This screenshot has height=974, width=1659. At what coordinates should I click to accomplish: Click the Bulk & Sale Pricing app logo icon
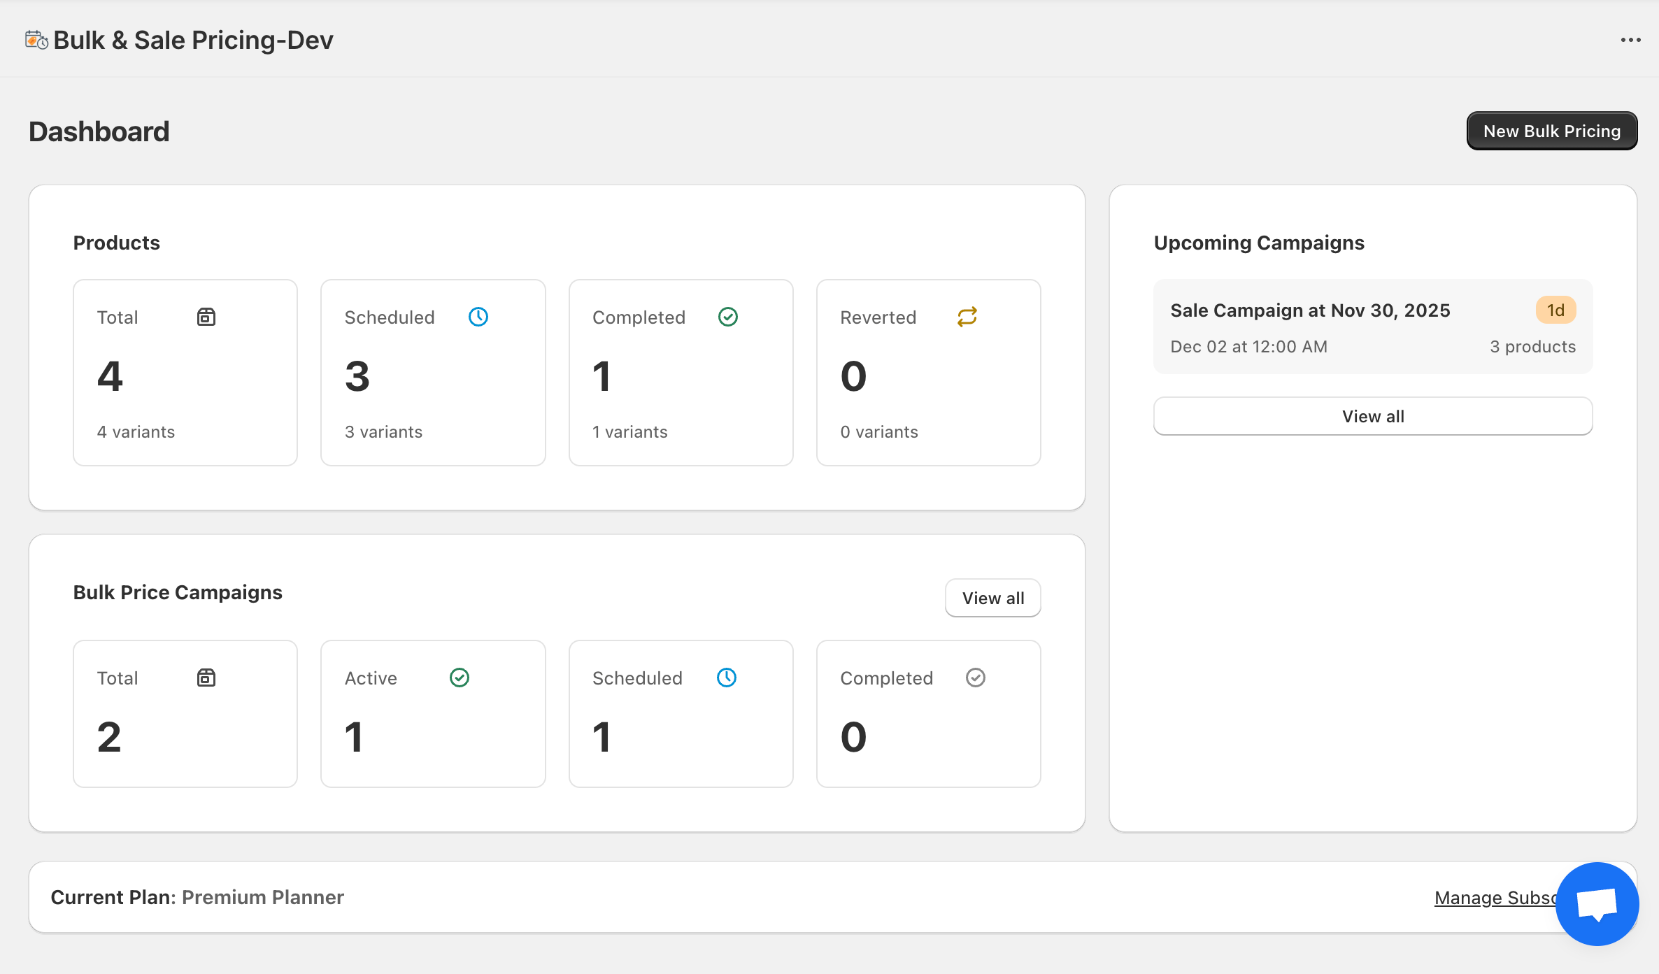click(x=36, y=39)
